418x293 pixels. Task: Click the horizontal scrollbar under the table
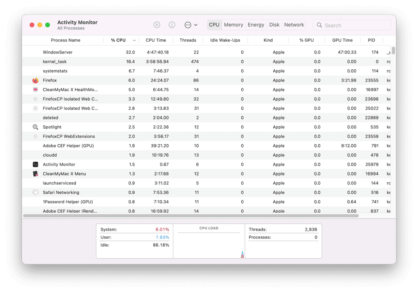point(191,216)
